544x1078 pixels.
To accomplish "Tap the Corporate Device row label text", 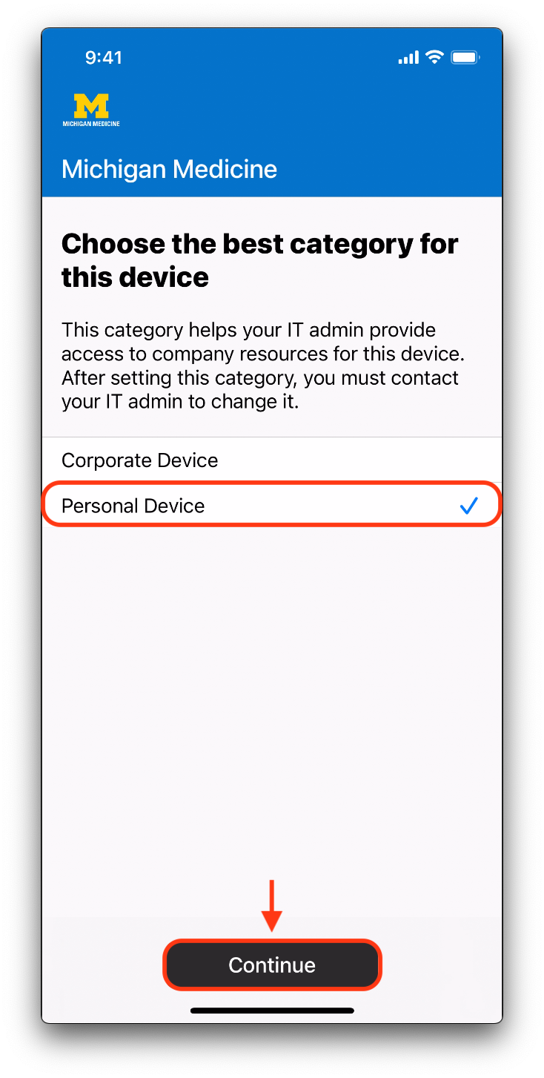I will [139, 460].
